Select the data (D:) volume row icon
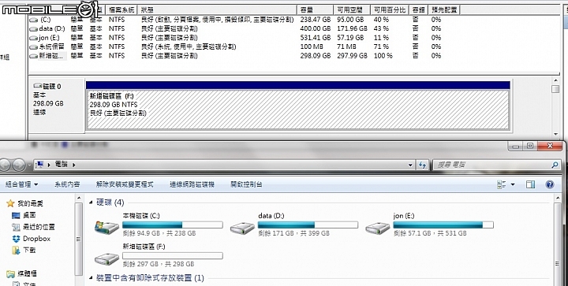Screen dimensions: 568x286 34,29
